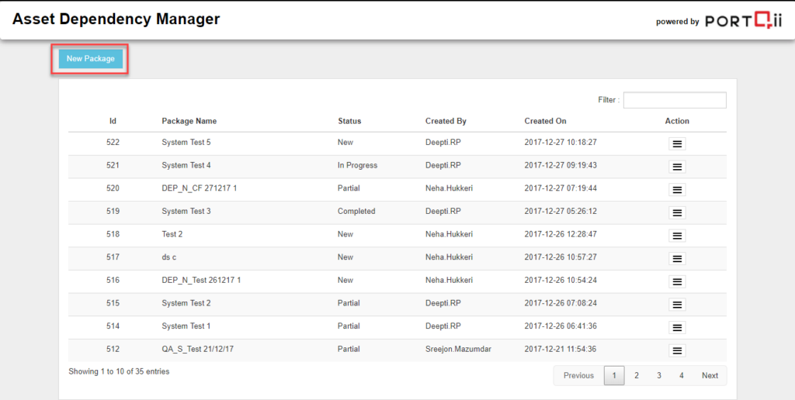Screen dimensions: 795x400
Task: Open action menu for System Test 3
Action: click(677, 212)
